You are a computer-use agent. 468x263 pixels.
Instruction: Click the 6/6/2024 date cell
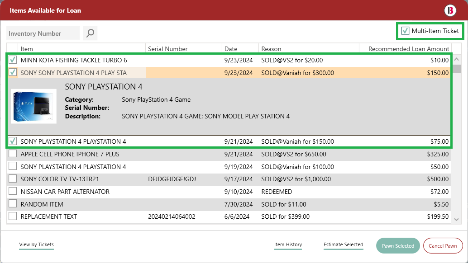(x=237, y=216)
